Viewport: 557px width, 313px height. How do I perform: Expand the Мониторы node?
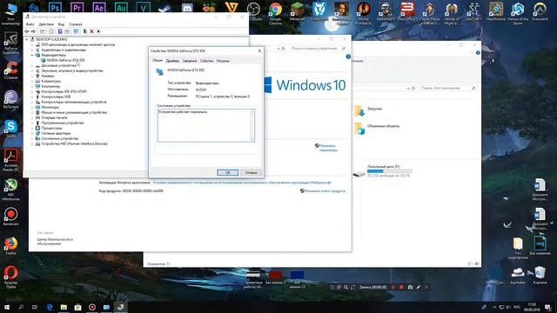click(x=32, y=107)
